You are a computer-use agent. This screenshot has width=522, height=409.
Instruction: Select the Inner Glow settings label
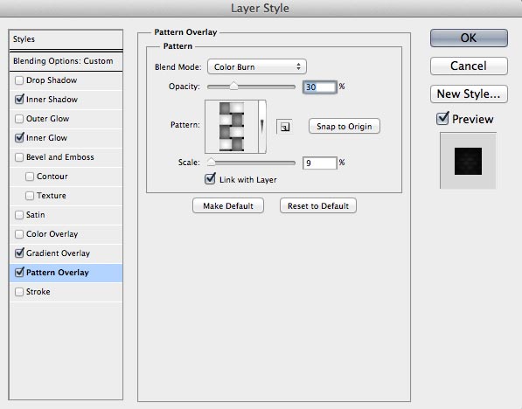[x=46, y=138]
